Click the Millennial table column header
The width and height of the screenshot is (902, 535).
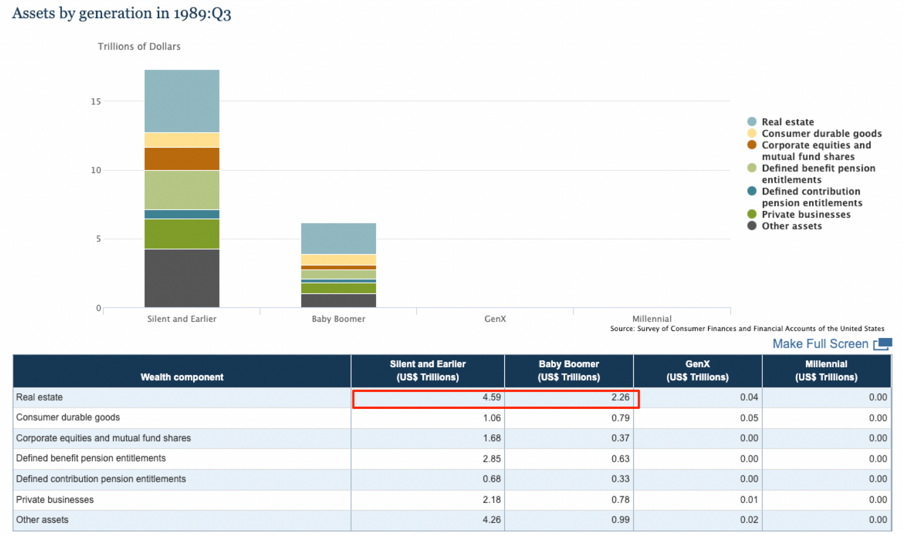point(826,371)
